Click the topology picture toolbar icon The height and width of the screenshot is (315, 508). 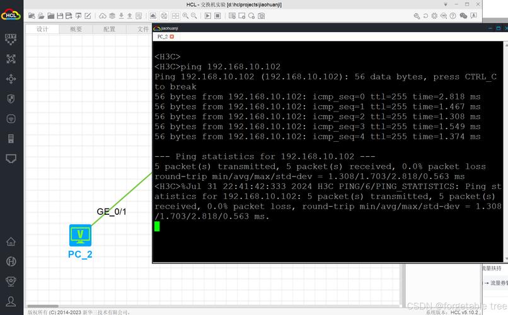point(153,16)
